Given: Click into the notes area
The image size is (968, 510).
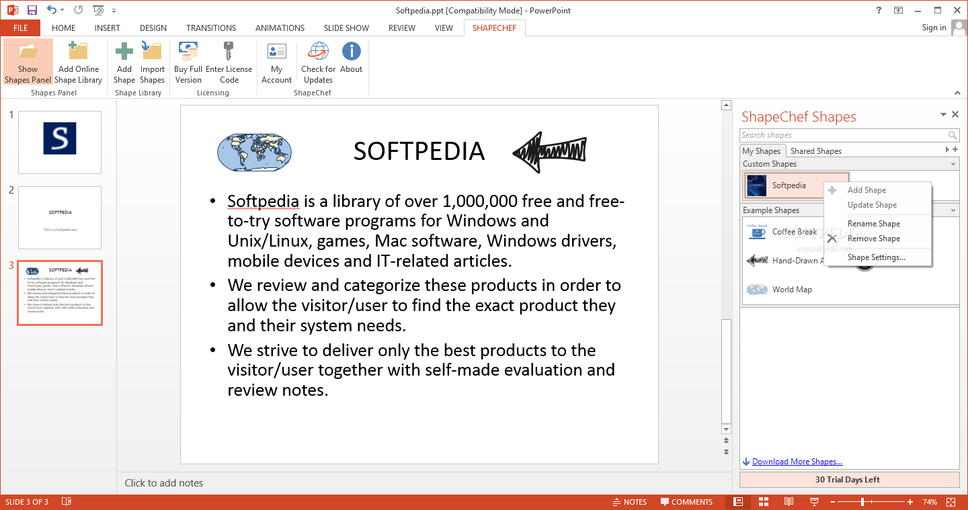Looking at the screenshot, I should click(424, 482).
